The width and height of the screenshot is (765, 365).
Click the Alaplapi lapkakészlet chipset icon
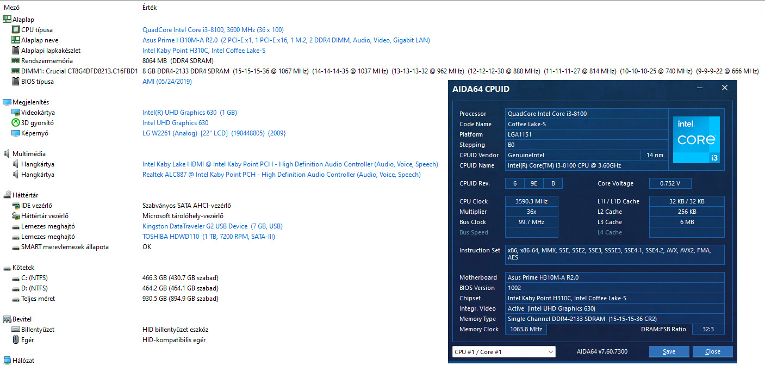[x=16, y=51]
